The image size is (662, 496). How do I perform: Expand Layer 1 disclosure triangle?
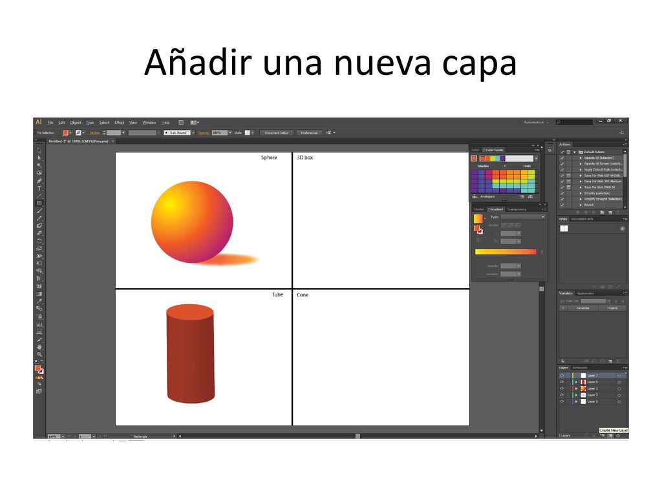(x=576, y=402)
